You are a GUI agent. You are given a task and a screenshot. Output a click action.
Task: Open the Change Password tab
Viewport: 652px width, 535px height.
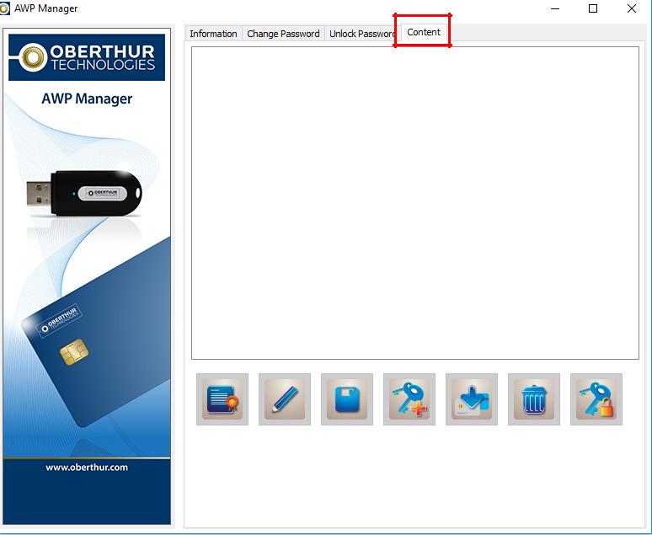283,34
